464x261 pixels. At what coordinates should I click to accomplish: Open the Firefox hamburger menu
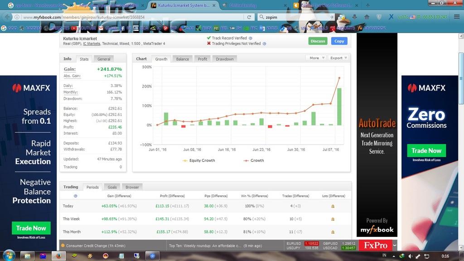pyautogui.click(x=457, y=17)
